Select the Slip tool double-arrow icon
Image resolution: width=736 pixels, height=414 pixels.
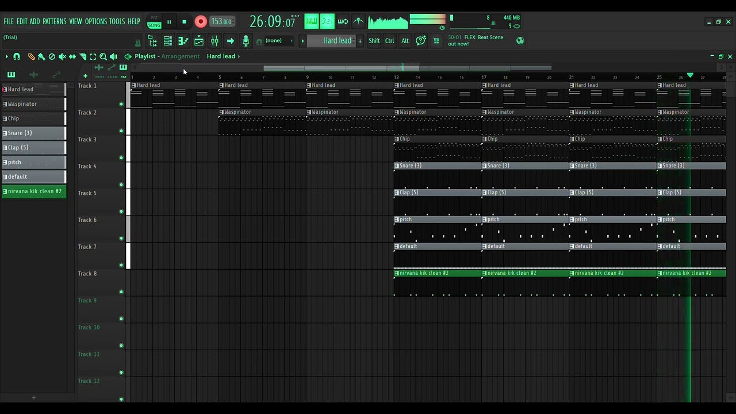[x=72, y=56]
